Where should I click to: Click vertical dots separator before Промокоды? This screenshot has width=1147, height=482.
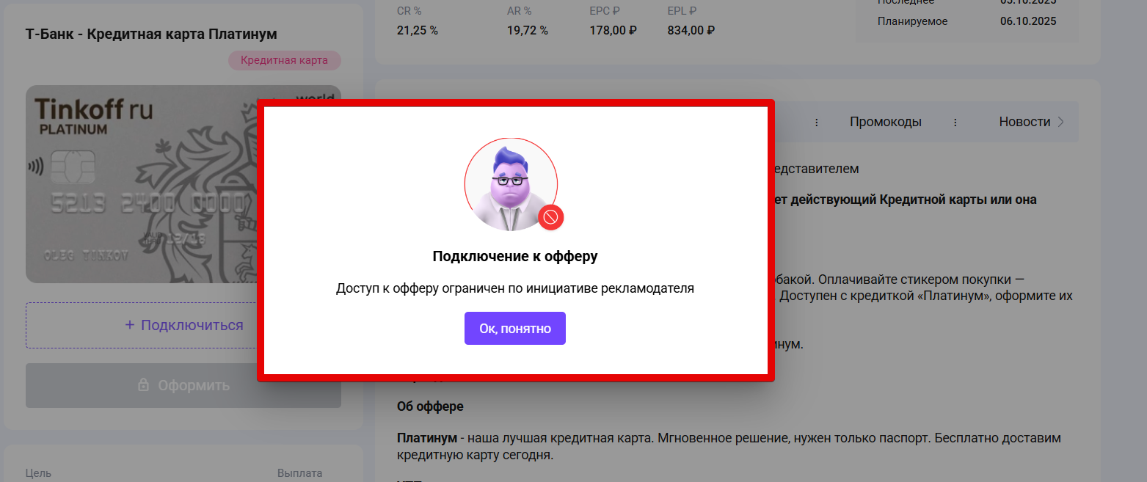click(x=817, y=123)
